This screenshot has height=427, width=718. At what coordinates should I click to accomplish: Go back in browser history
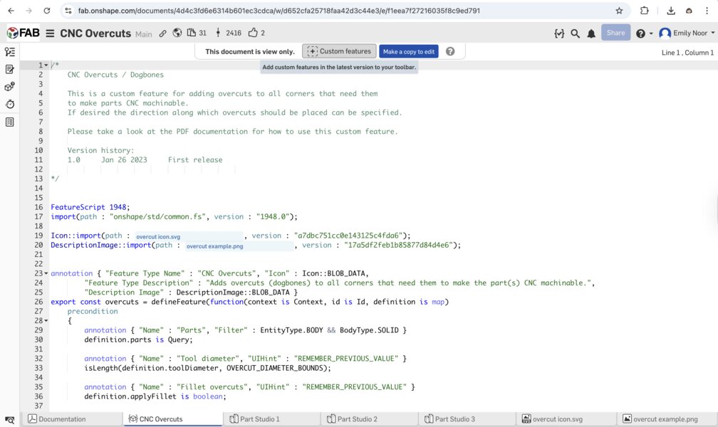coord(11,11)
